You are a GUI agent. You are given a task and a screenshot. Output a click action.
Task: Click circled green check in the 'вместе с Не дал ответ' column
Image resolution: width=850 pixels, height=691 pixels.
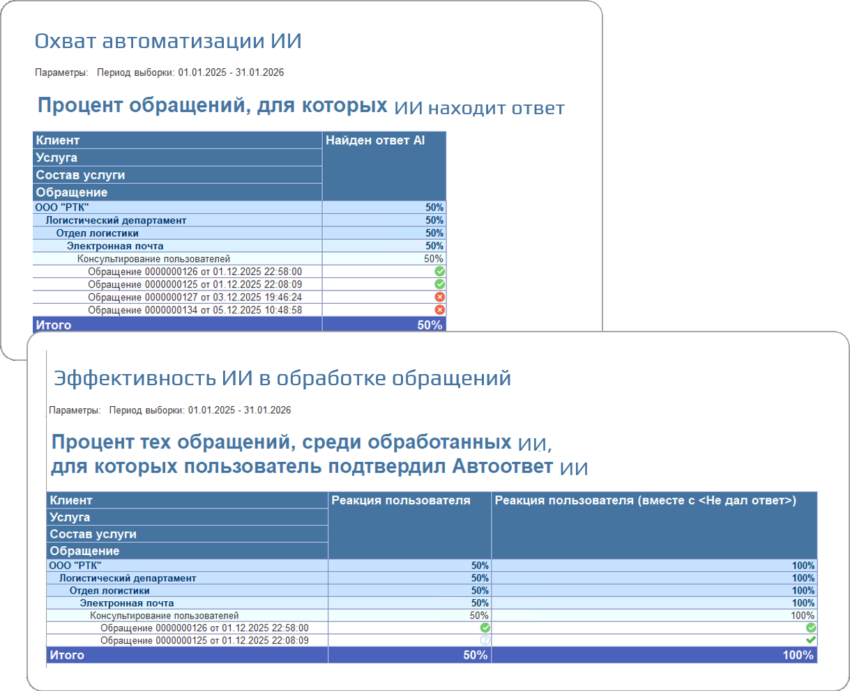coord(810,628)
